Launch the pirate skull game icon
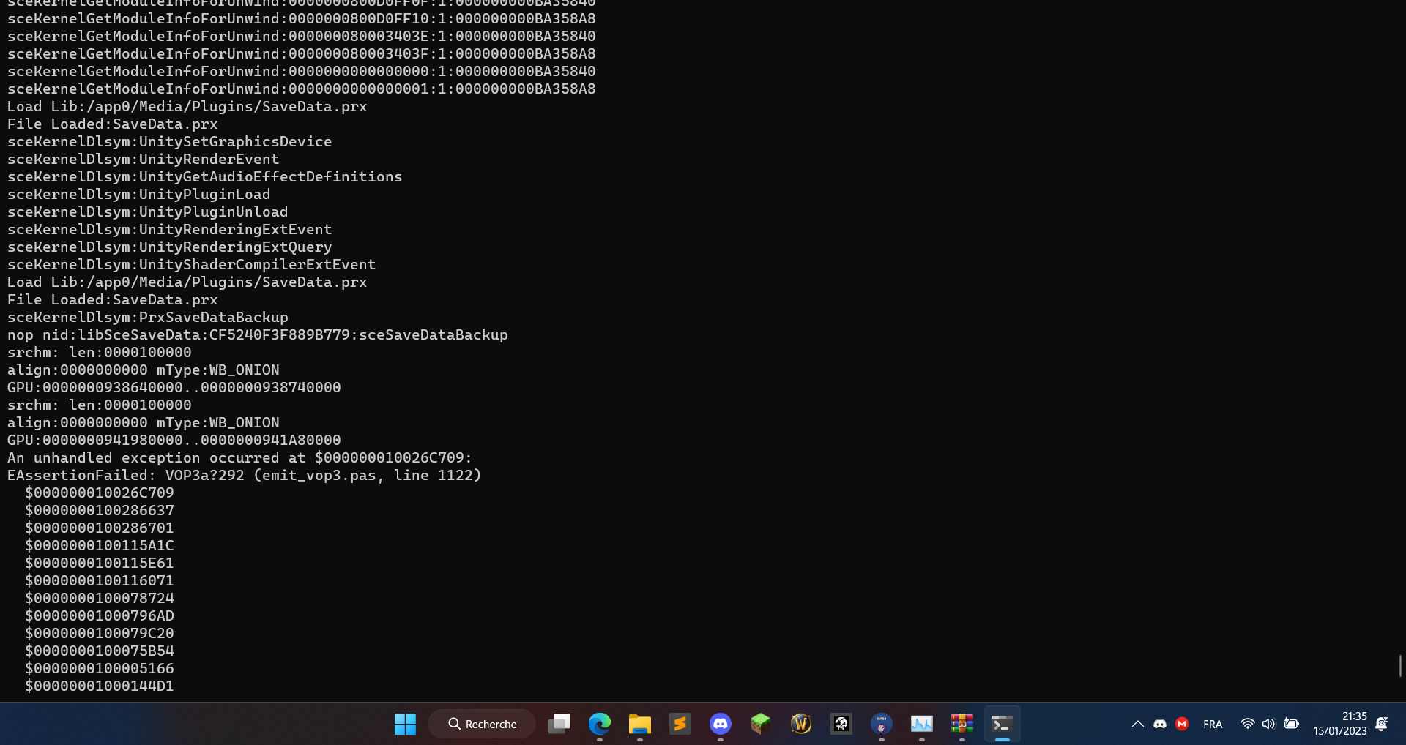Viewport: 1406px width, 745px height. point(841,724)
